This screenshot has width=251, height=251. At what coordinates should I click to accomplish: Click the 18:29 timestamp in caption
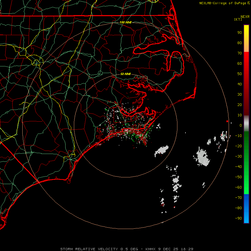click(187, 249)
